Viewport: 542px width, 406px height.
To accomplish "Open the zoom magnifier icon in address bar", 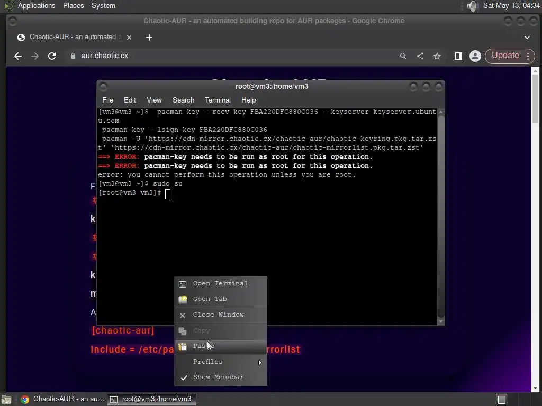I will click(403, 56).
